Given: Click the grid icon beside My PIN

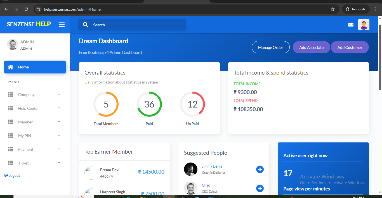Looking at the screenshot, I should (x=11, y=136).
